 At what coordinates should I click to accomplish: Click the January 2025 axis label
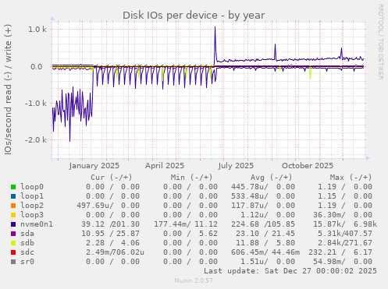pyautogui.click(x=94, y=166)
